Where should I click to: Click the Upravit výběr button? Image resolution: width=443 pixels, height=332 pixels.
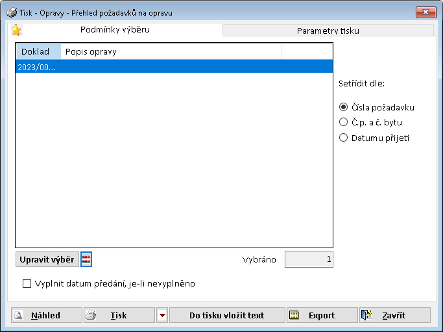click(x=47, y=259)
